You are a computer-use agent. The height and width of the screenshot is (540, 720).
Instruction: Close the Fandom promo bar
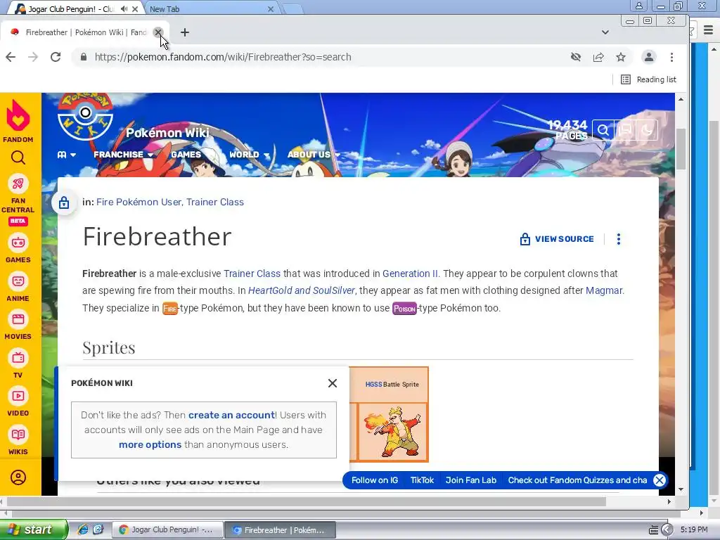660,480
